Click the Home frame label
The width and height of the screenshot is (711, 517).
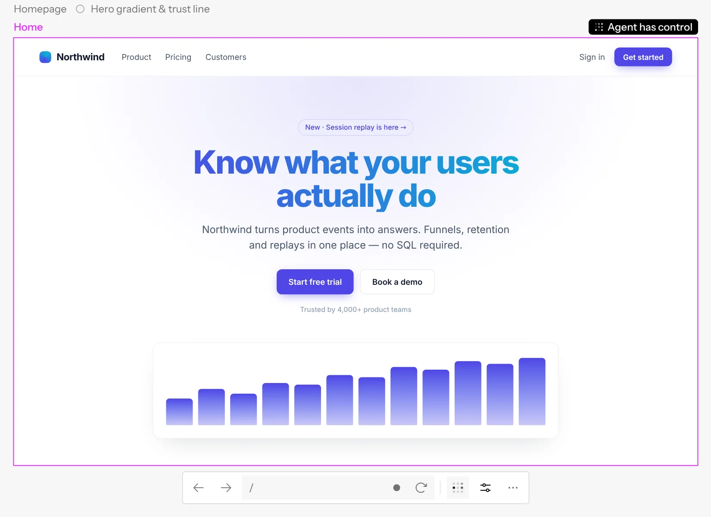click(28, 27)
